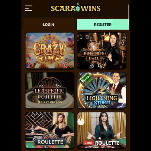This screenshot has height=151, width=151.
Task: Open the Lightning Ball live game
Action: click(101, 51)
